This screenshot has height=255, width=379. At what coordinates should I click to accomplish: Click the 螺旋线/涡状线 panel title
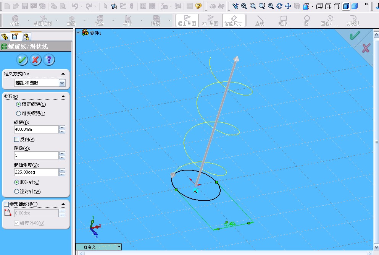28,47
